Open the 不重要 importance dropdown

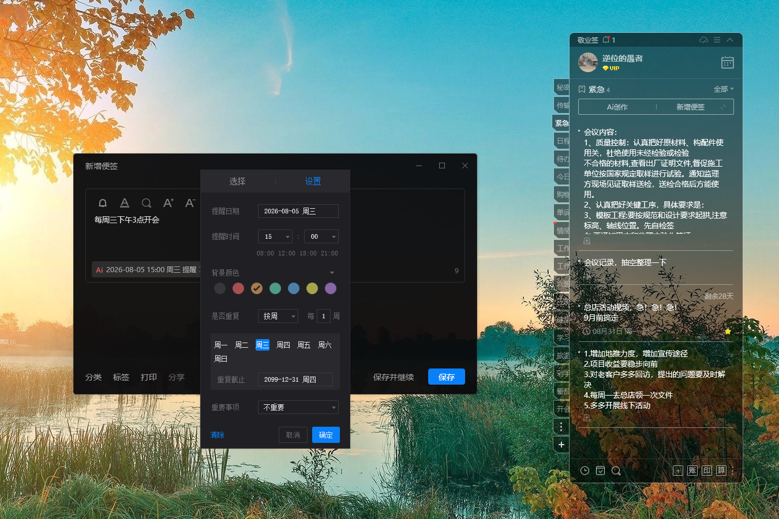298,407
